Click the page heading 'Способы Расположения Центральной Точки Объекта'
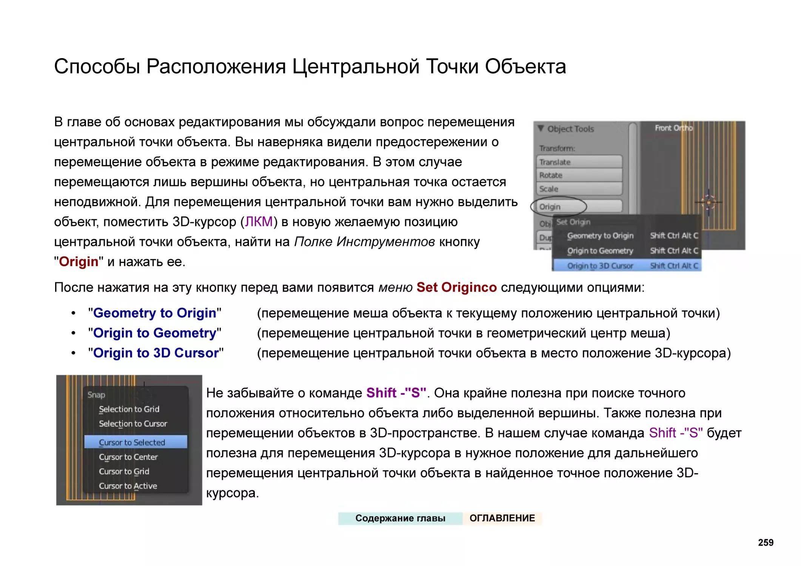801x566 pixels. tap(310, 66)
